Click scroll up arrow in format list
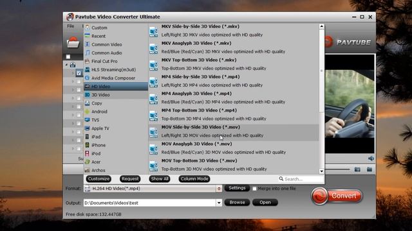 pyautogui.click(x=322, y=26)
